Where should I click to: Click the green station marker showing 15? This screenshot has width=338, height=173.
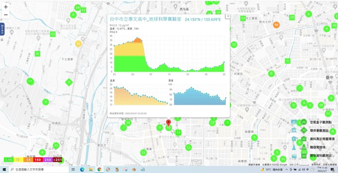pos(31,81)
